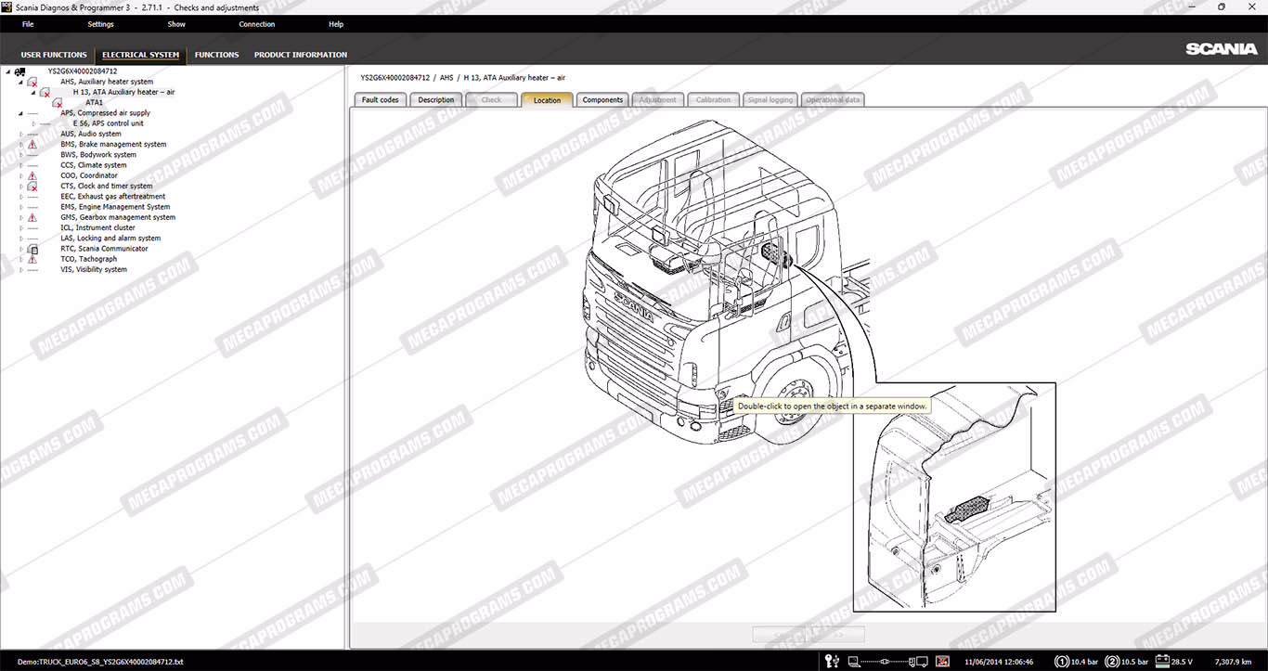Select the ATA1 tree item

[95, 103]
